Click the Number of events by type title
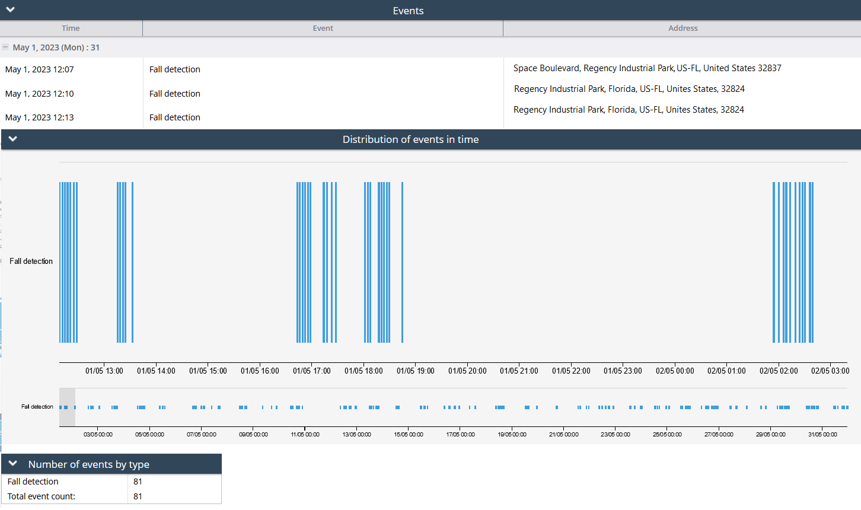 coord(89,464)
